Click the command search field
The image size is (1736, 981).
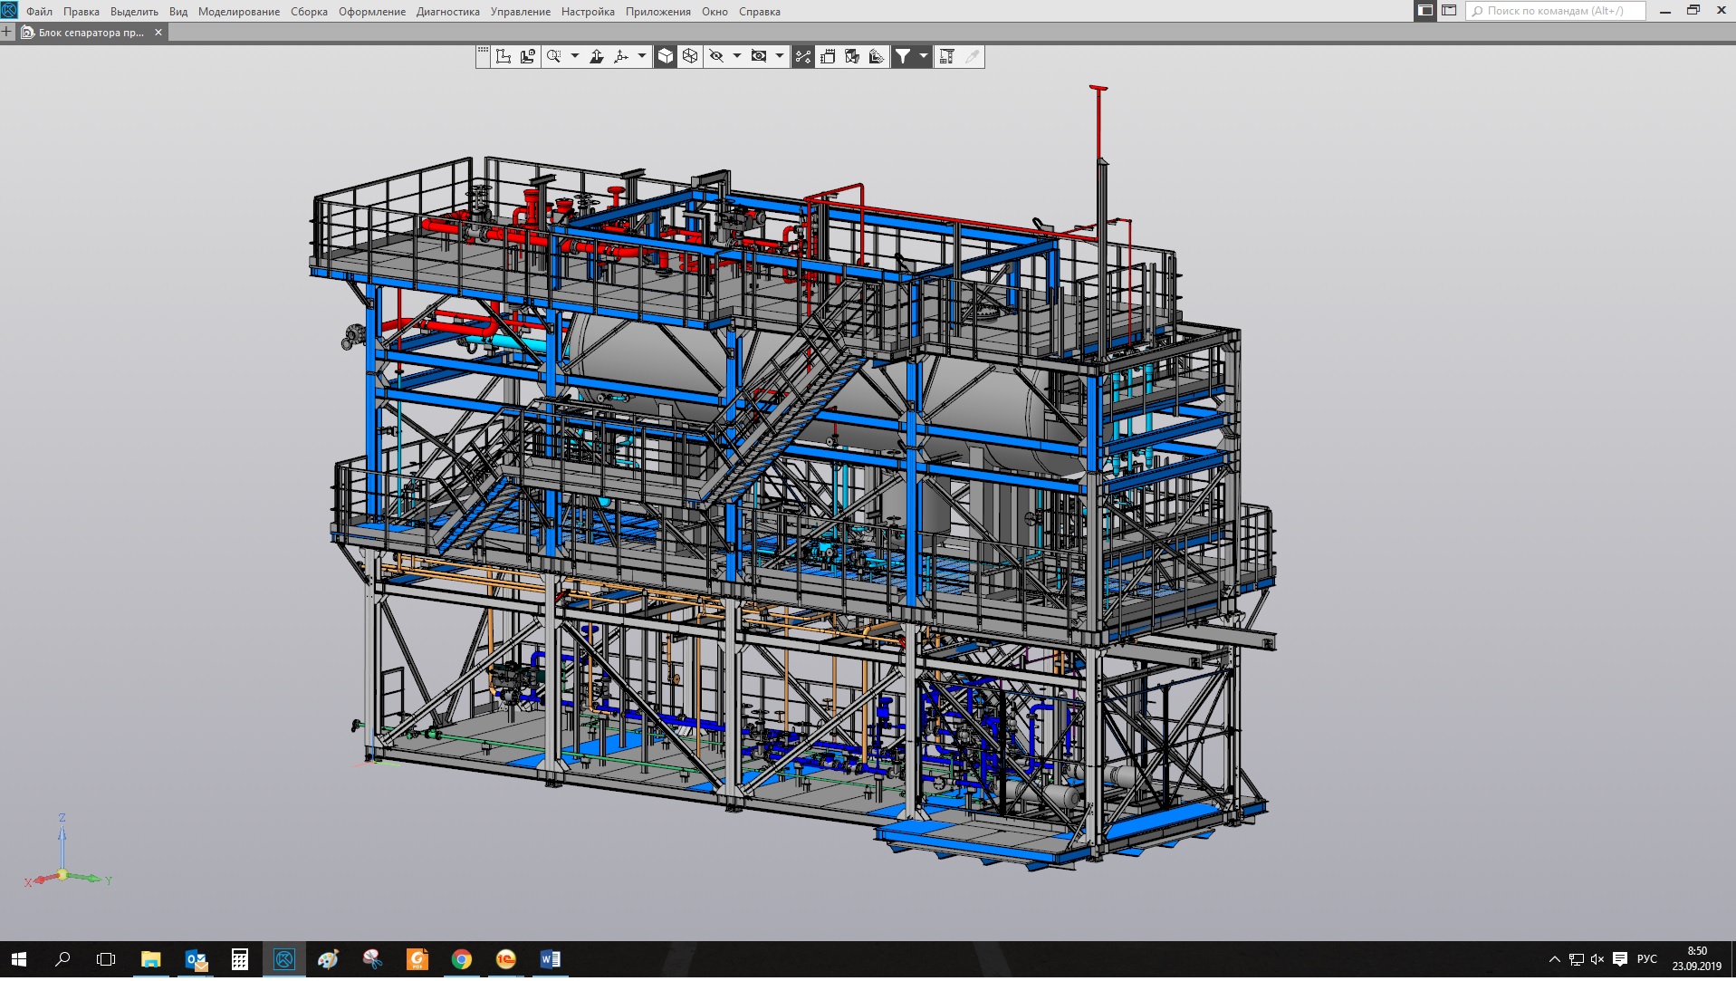1555,11
